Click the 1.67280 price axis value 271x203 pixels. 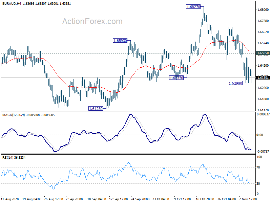(x=263, y=21)
